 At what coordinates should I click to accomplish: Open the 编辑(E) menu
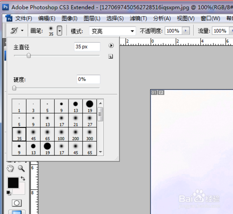(x=47, y=19)
